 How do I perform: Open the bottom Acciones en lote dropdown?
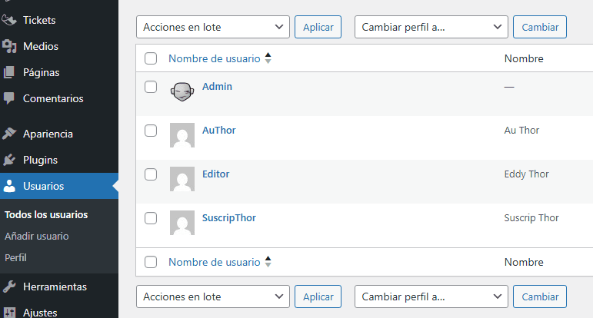point(213,296)
